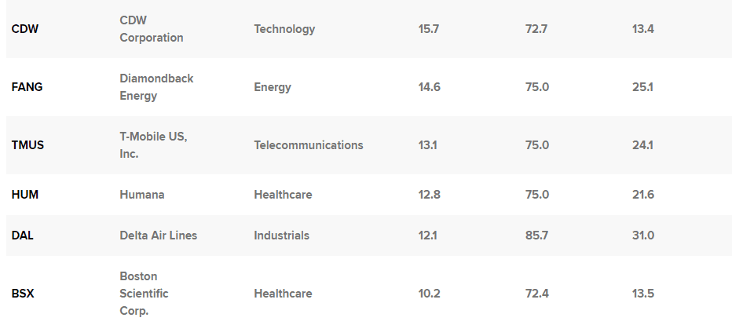The height and width of the screenshot is (325, 732).
Task: Click the 31.0 value in DAL row
Action: [643, 236]
